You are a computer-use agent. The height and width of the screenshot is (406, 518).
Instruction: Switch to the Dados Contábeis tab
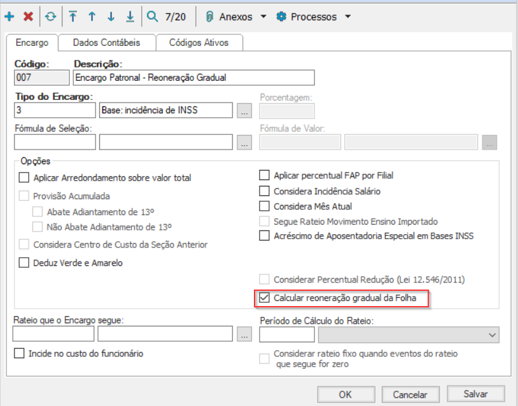[106, 43]
